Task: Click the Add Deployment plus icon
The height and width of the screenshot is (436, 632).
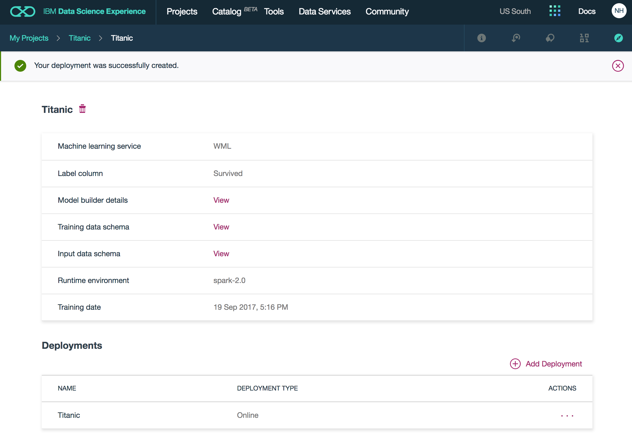Action: (x=515, y=364)
